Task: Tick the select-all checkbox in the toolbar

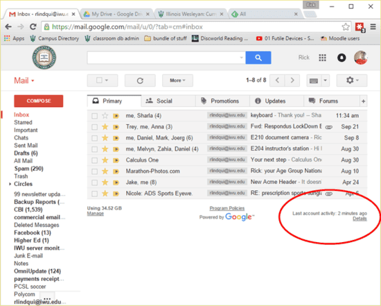Action: click(99, 80)
